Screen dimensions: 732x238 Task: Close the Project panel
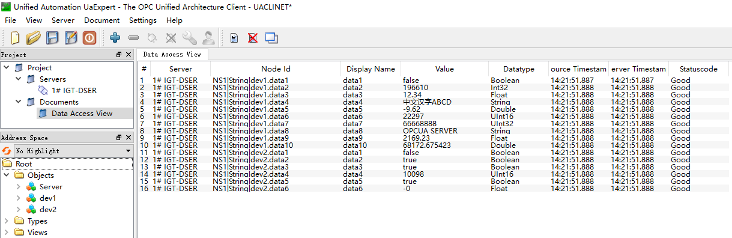coord(128,55)
